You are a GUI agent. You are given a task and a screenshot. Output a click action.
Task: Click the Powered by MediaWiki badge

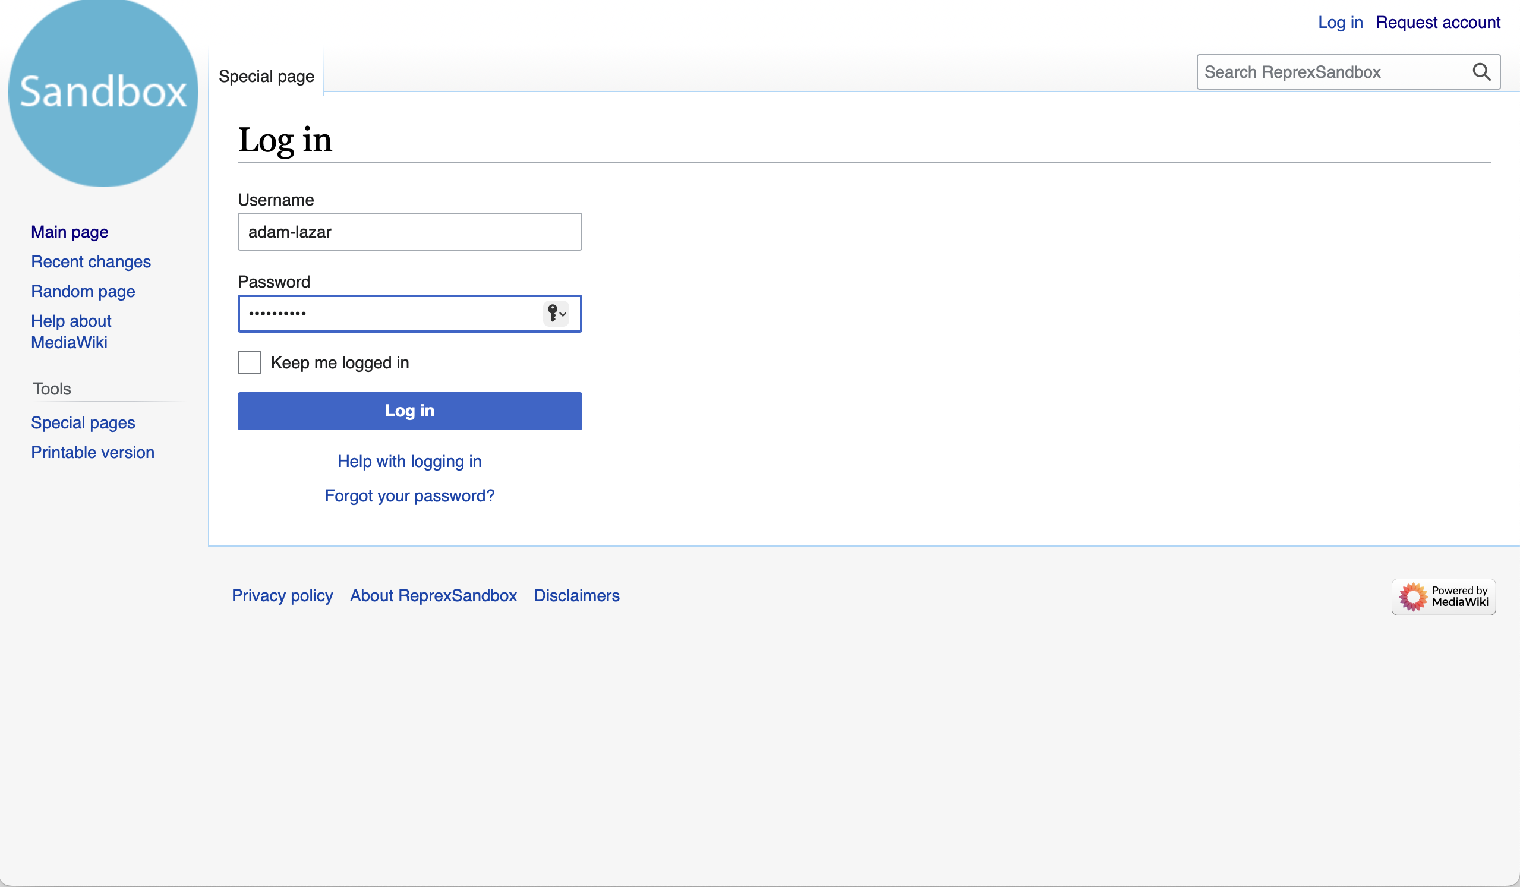tap(1443, 596)
